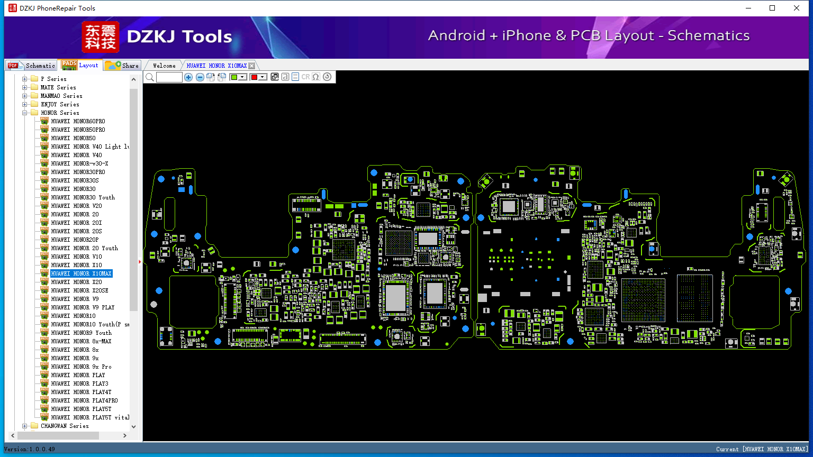Screen dimensions: 813x457
Task: Expand the P Series folder
Action: (25, 79)
